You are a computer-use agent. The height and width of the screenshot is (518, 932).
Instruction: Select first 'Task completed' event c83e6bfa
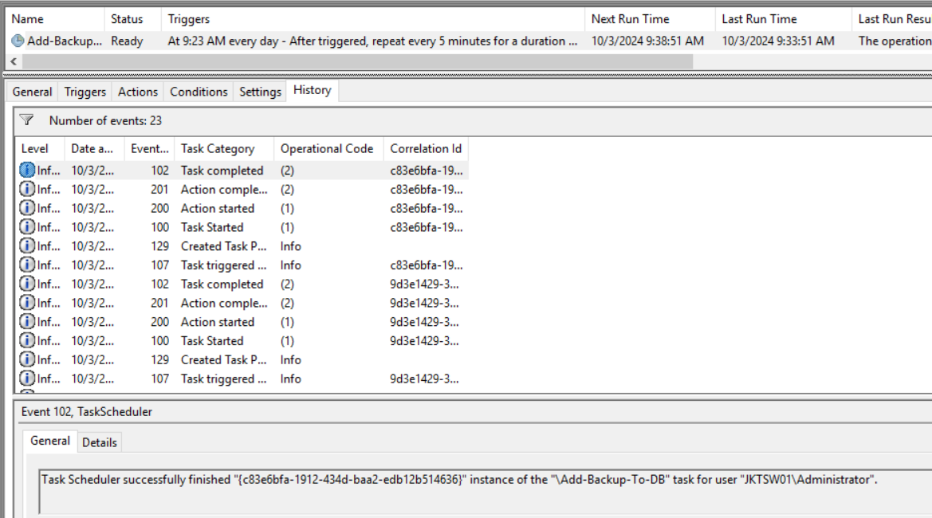click(x=242, y=171)
